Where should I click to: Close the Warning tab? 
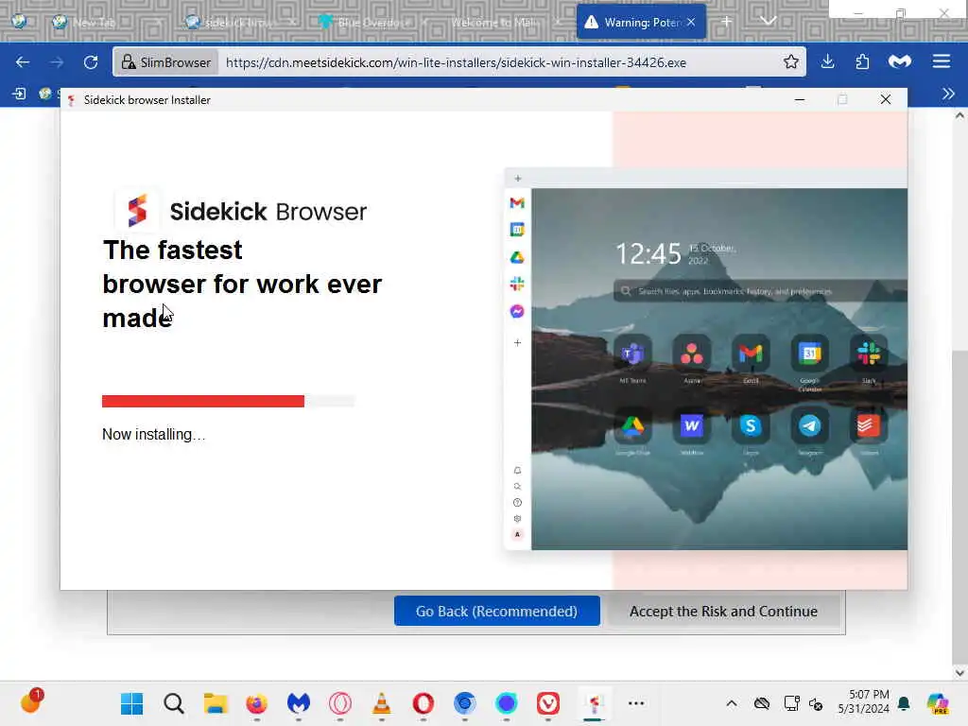click(x=691, y=23)
